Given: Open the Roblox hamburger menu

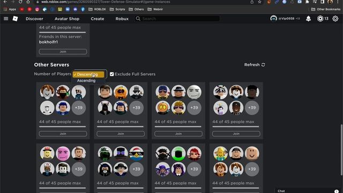Looking at the screenshot, I should click(x=6, y=19).
